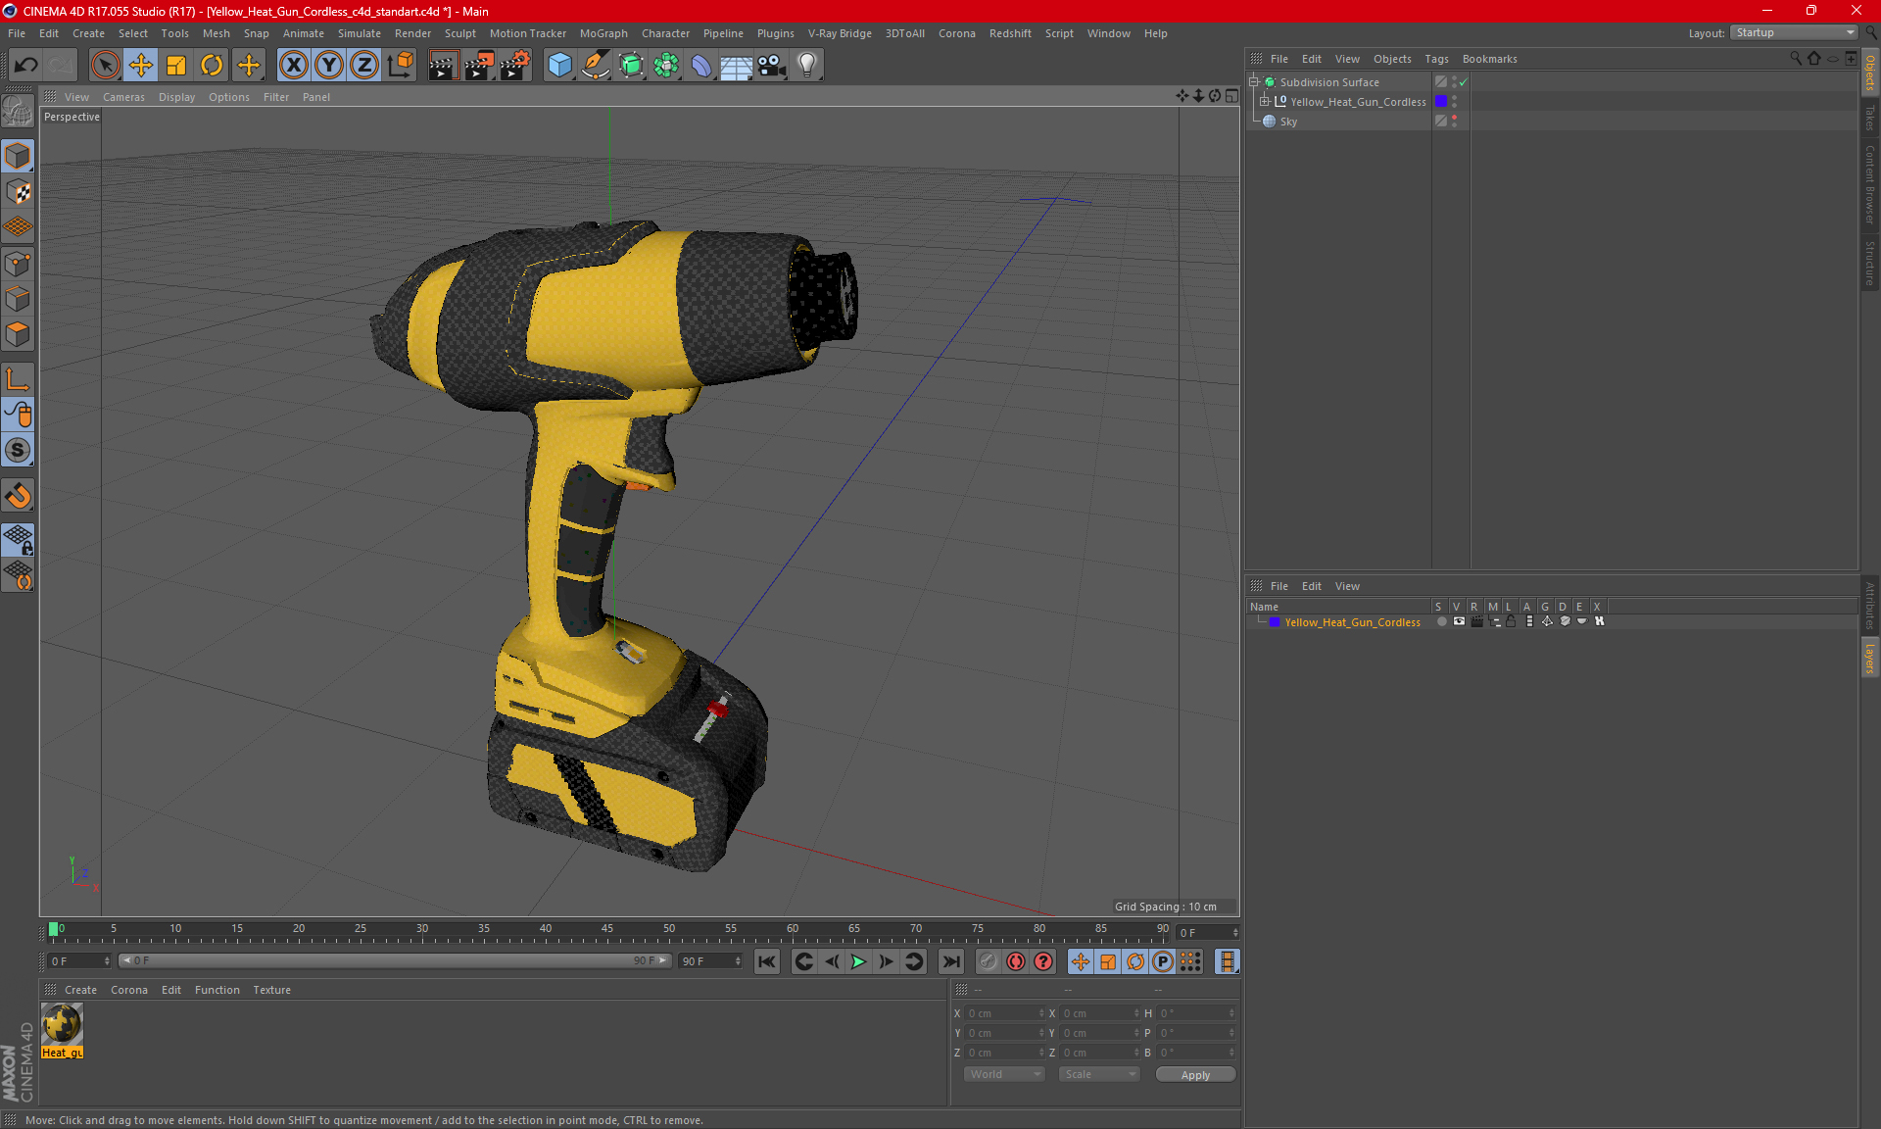This screenshot has width=1881, height=1129.
Task: Play the animation forward
Action: [858, 961]
